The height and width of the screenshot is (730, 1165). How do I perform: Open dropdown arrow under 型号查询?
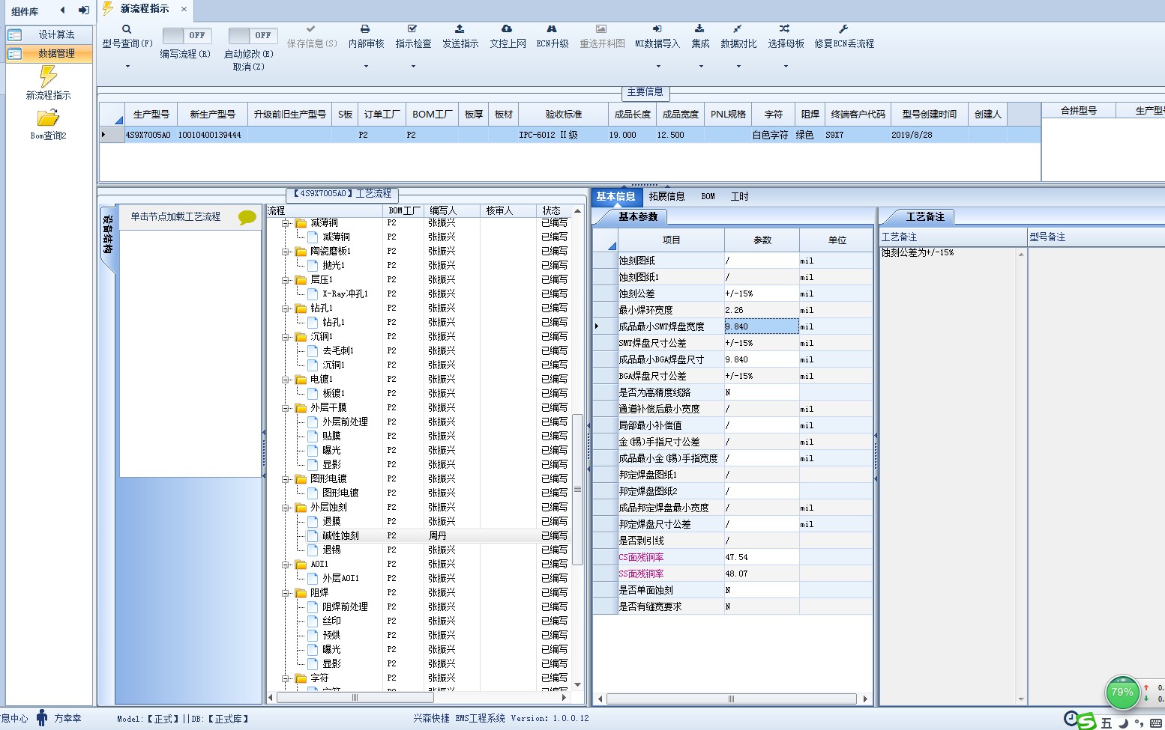(127, 67)
